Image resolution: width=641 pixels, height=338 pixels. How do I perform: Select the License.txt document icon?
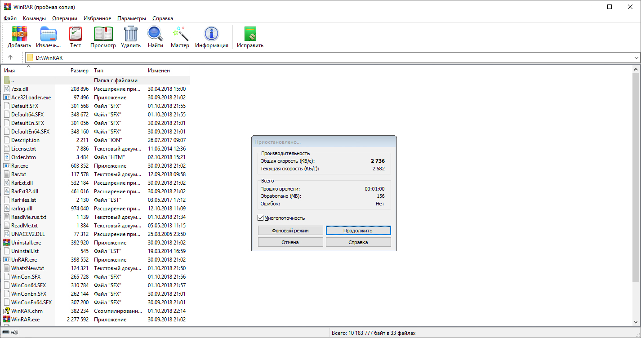7,149
